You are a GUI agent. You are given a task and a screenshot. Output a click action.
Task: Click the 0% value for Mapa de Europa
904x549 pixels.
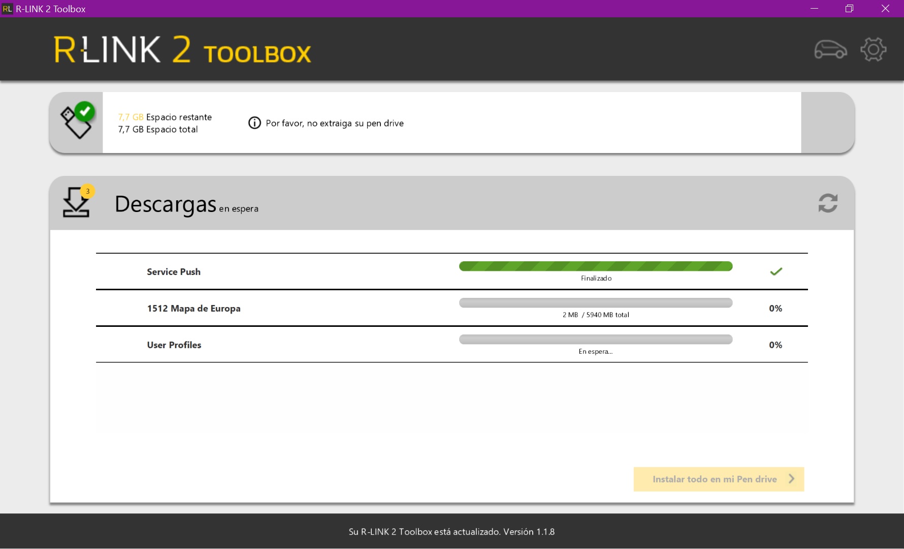tap(775, 308)
